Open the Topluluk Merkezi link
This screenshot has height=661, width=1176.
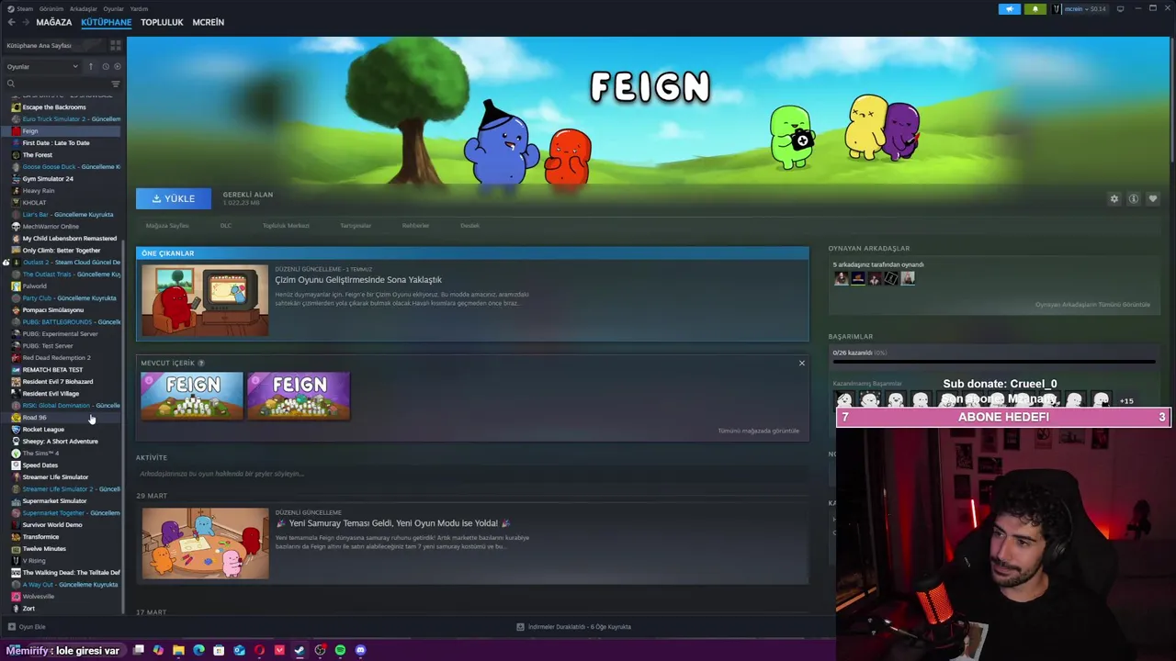point(286,226)
